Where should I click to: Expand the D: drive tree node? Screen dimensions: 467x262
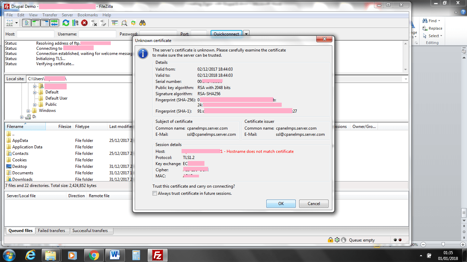pyautogui.click(x=22, y=117)
